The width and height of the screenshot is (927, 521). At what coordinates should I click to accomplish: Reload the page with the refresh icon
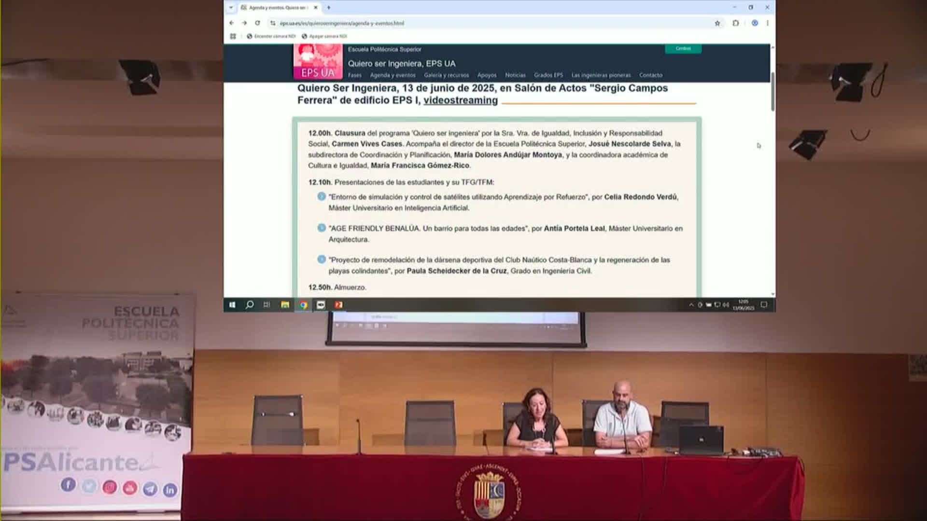[257, 23]
